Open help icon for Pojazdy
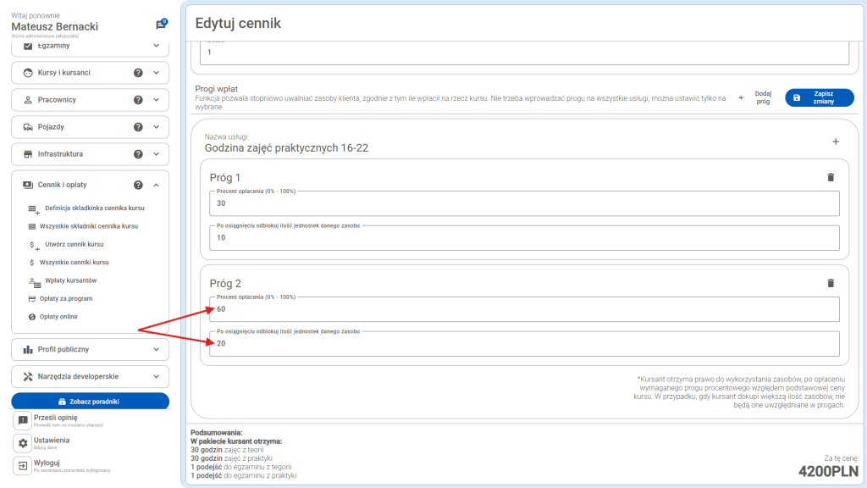 point(138,127)
